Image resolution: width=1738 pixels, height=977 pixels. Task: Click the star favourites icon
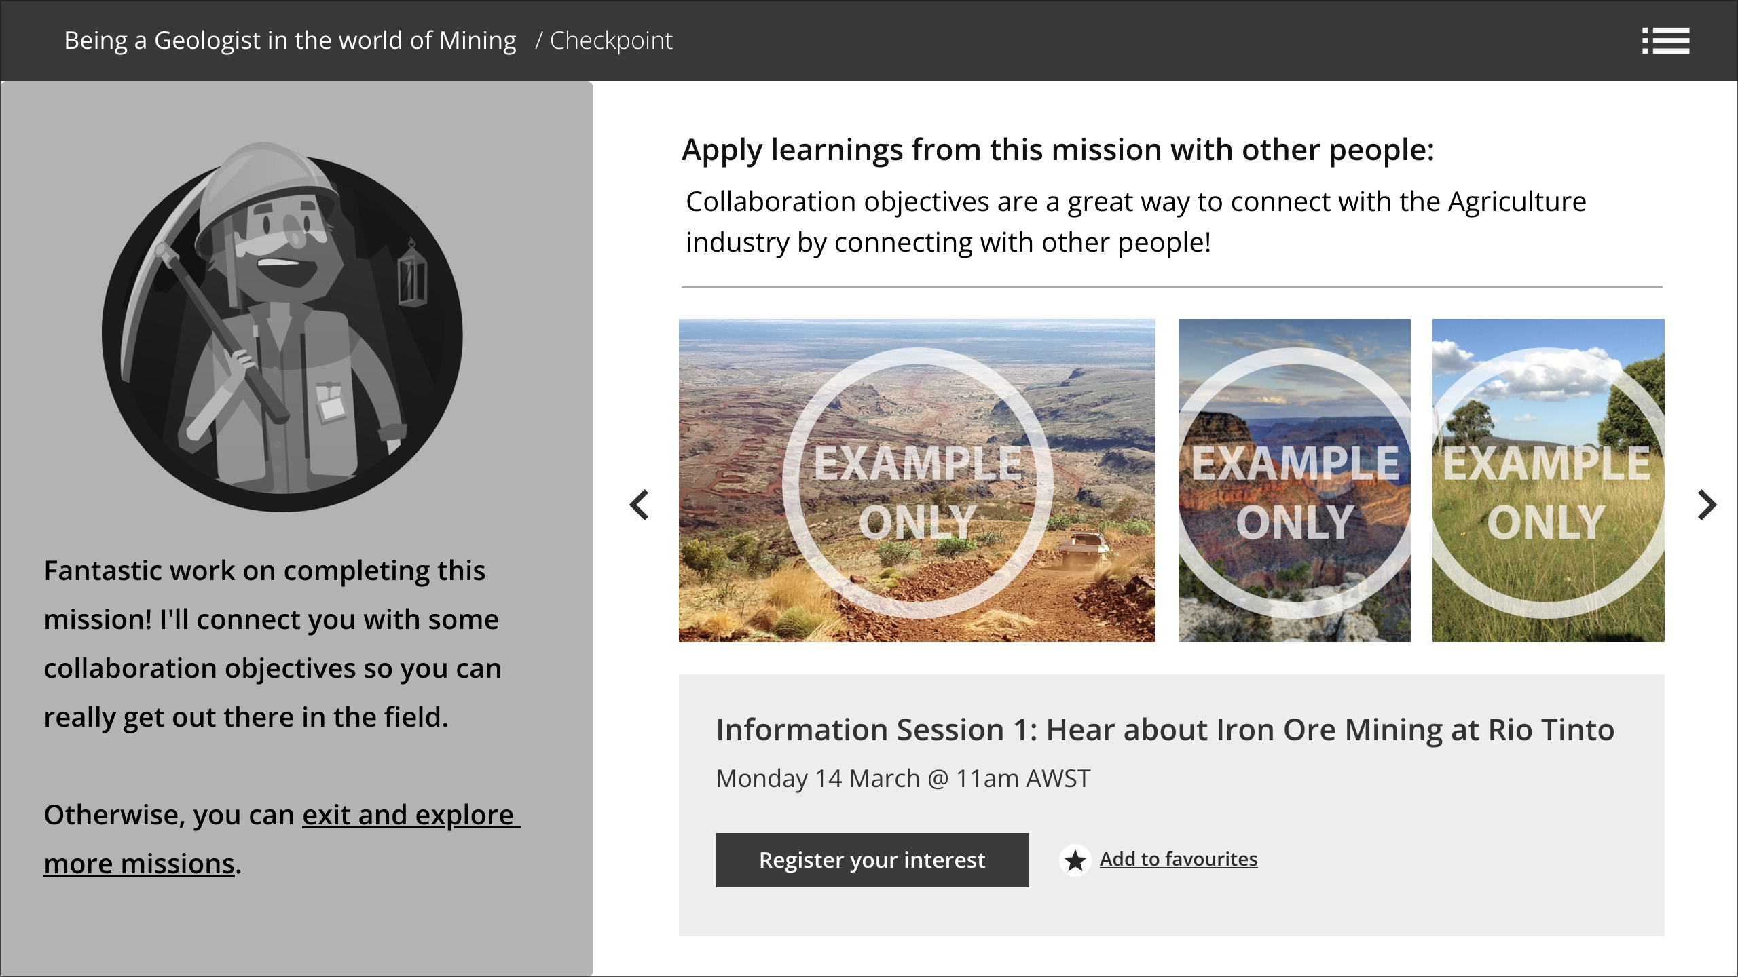(1075, 860)
